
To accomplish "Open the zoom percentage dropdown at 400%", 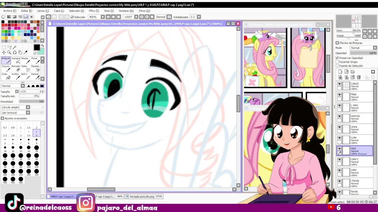I will [103, 17].
